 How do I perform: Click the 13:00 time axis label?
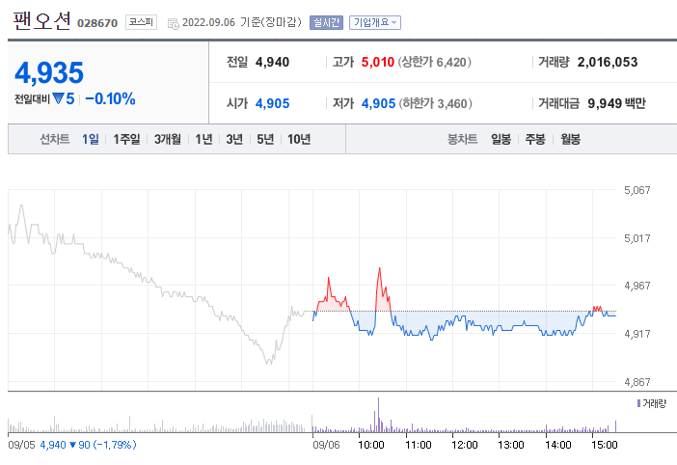coord(511,445)
